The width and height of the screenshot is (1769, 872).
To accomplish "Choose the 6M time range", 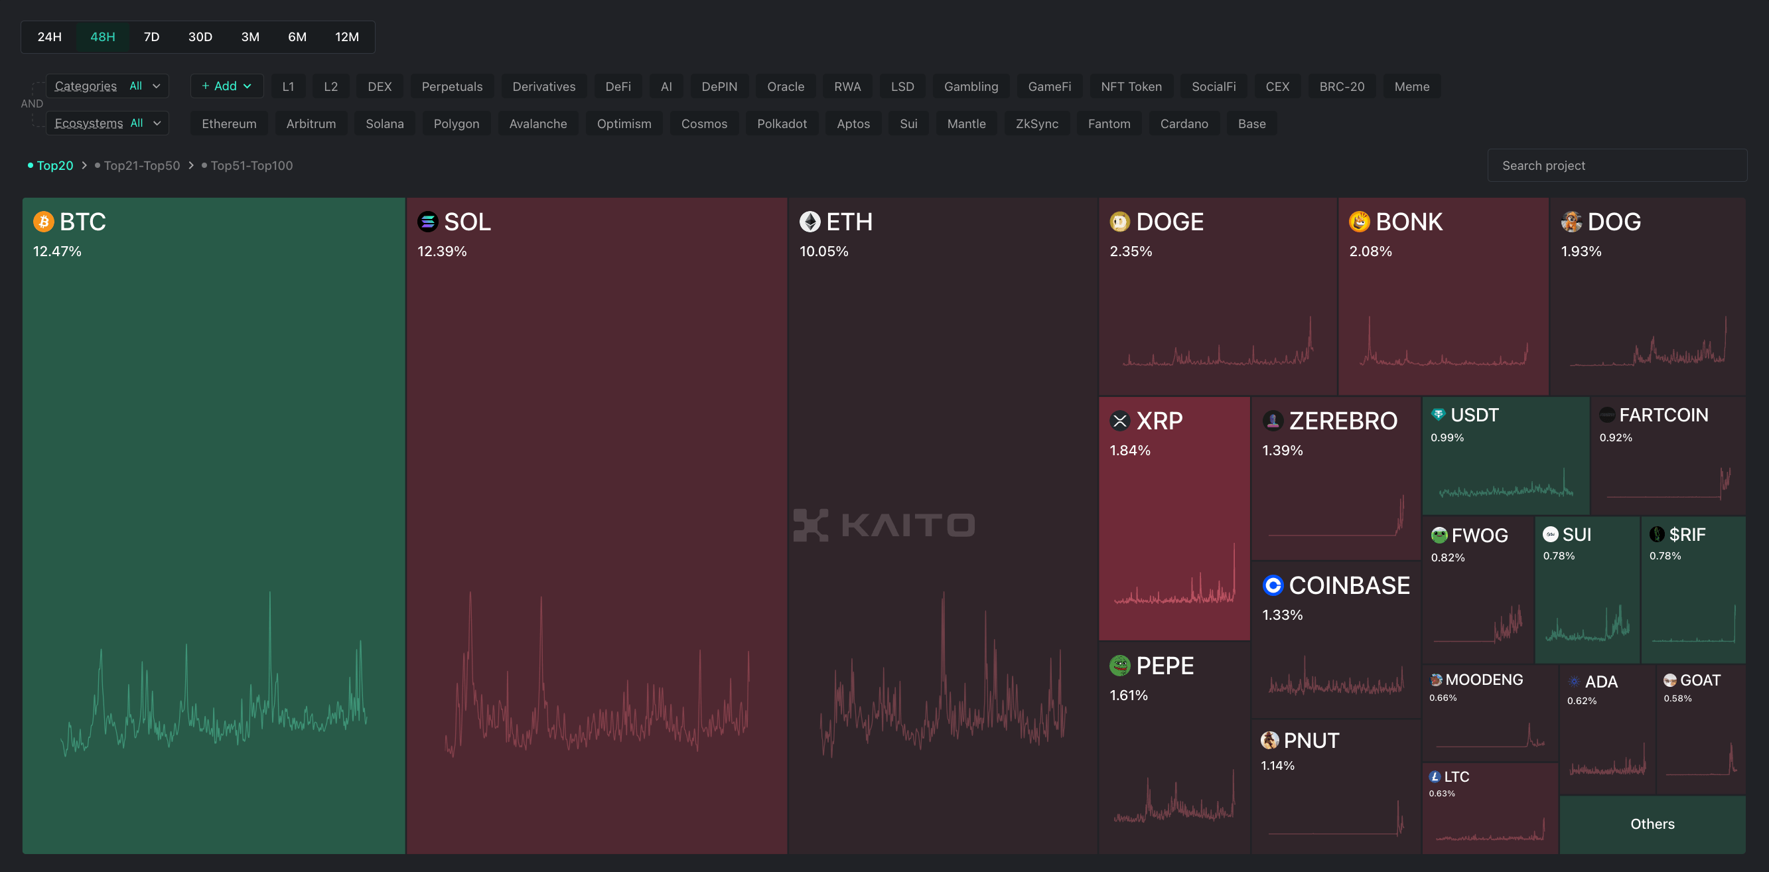I will [x=297, y=36].
